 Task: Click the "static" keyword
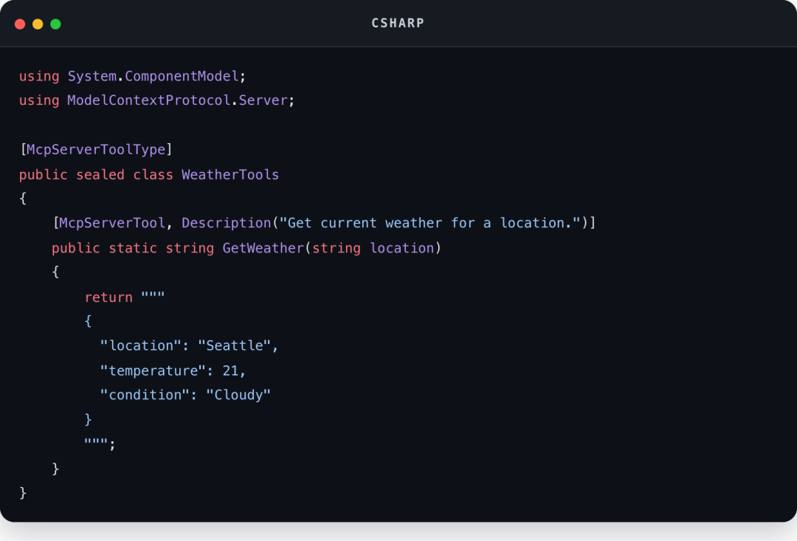pyautogui.click(x=133, y=248)
